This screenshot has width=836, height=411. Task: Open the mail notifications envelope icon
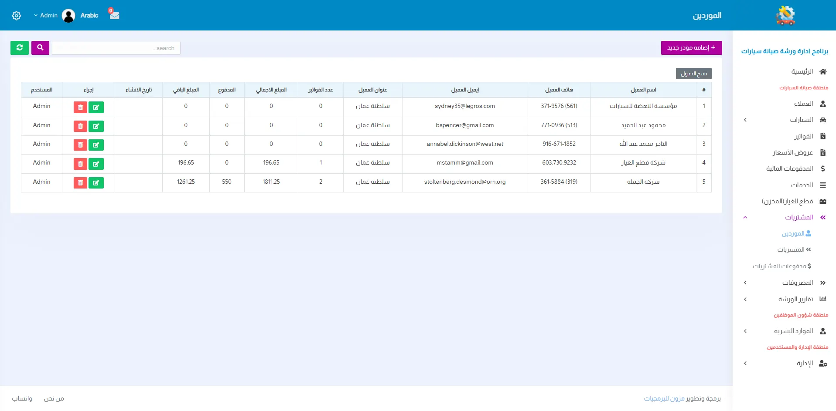click(x=114, y=15)
